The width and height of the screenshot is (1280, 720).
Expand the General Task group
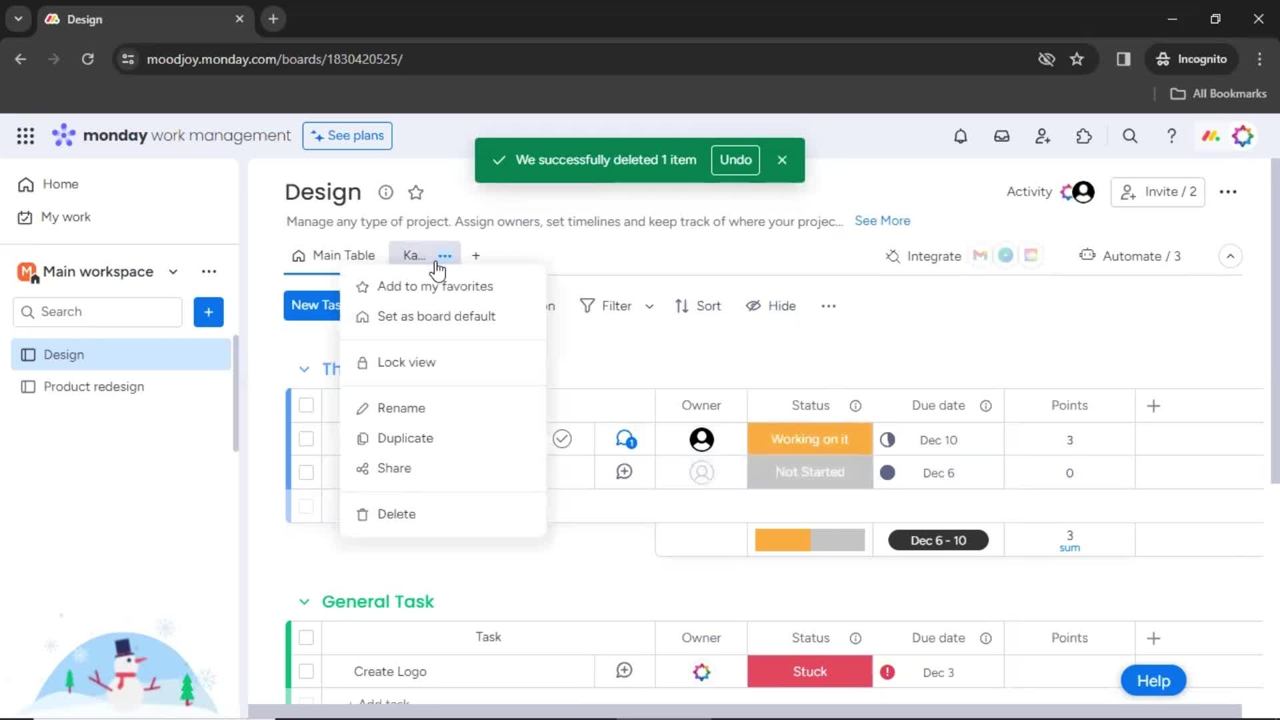[304, 601]
